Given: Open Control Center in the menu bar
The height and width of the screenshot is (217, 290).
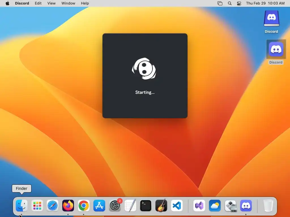Looking at the screenshot, I should coord(239,3).
